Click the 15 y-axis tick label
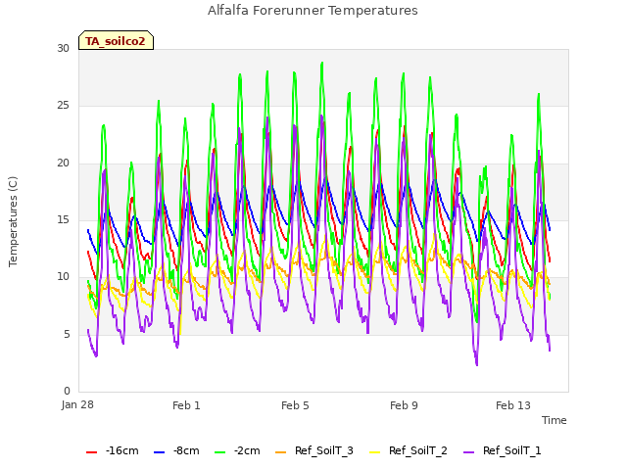Viewport: 627px width, 470px height. (x=63, y=219)
